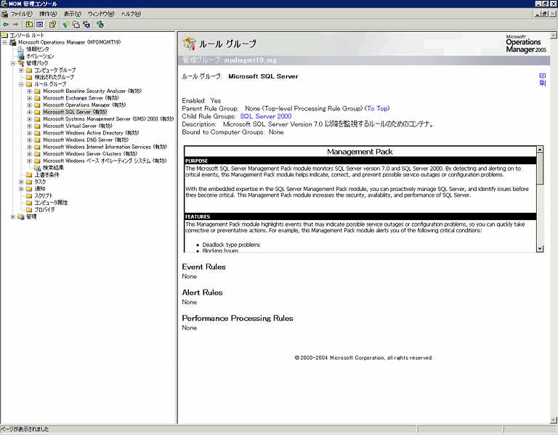Image resolution: width=558 pixels, height=435 pixels.
Task: Click the green tag toolbar icon
Action: point(66,25)
